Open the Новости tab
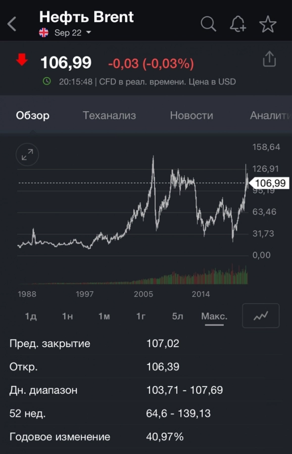Viewport: 292px width, 454px height. 192,115
